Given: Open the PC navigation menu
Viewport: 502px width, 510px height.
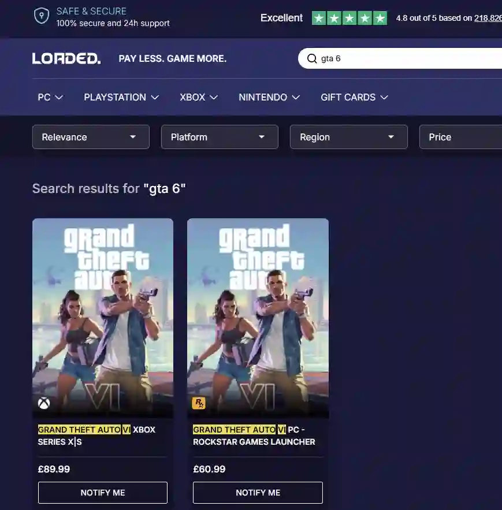Looking at the screenshot, I should pos(50,97).
